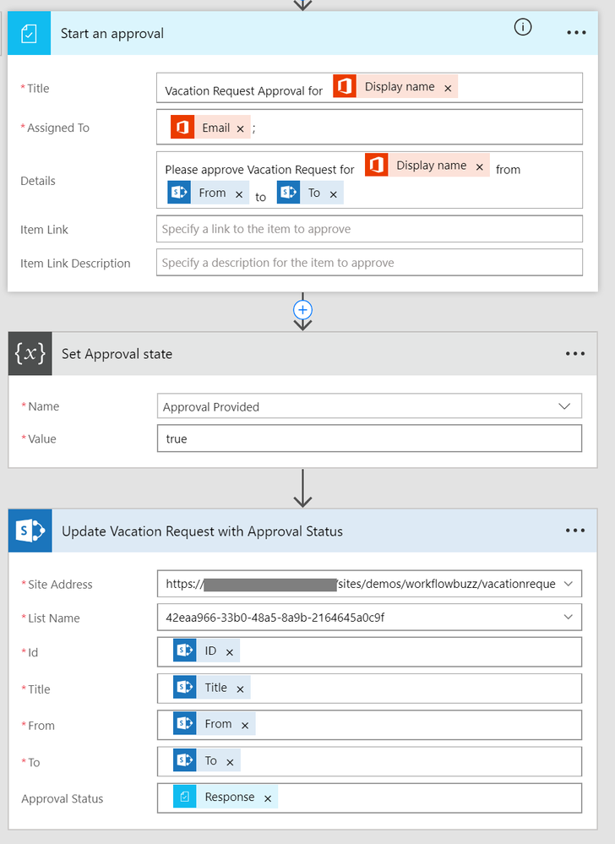Click the Item Link input field

[x=369, y=229]
